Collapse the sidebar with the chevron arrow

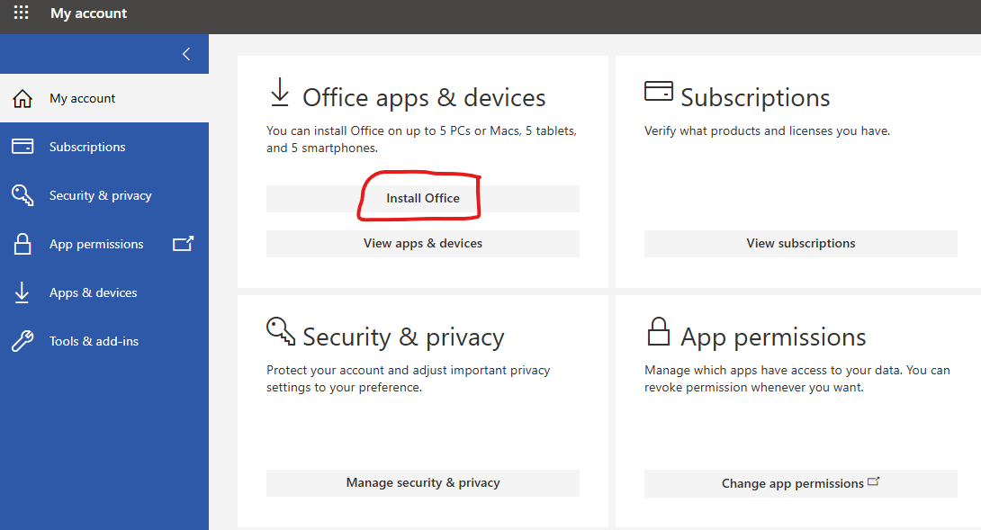185,54
